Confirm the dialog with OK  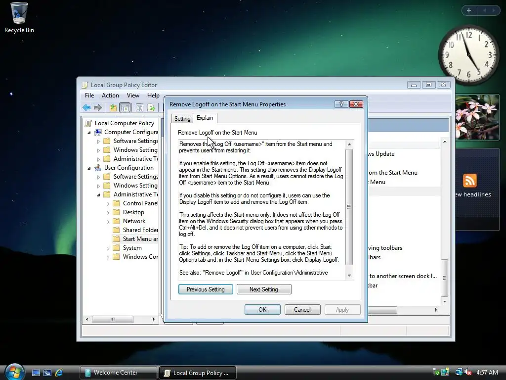coord(262,310)
